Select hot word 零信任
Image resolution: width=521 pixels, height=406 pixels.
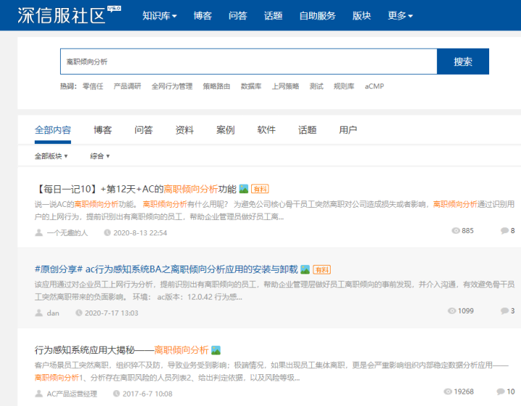click(93, 86)
